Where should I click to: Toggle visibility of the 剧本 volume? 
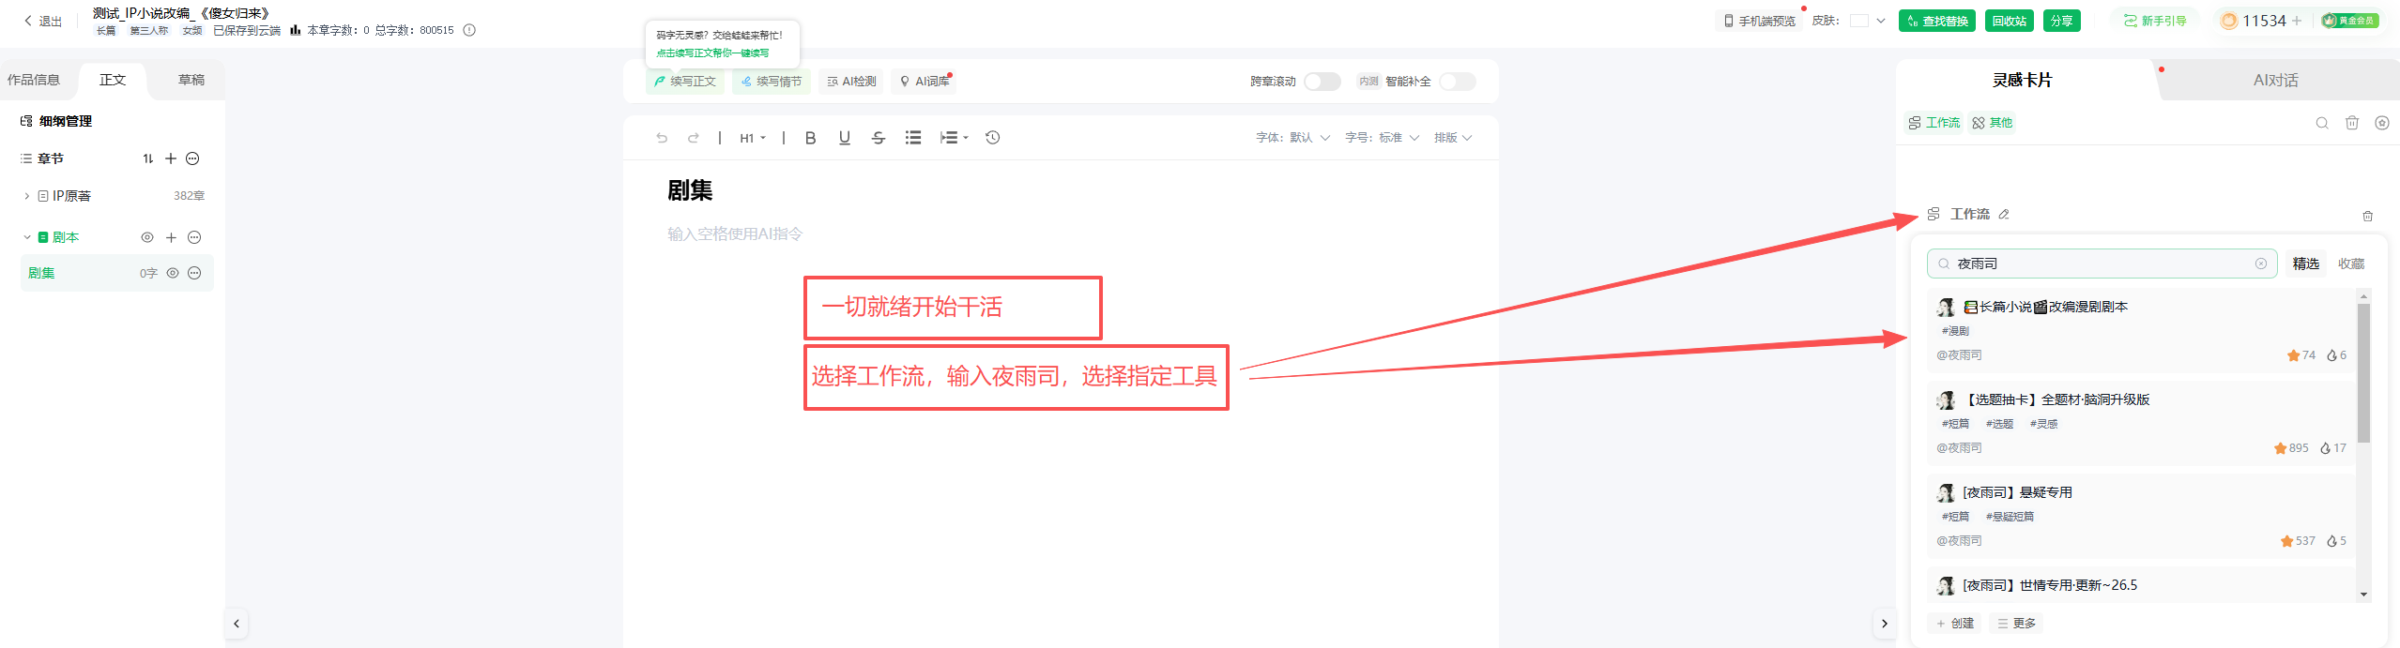(x=147, y=237)
